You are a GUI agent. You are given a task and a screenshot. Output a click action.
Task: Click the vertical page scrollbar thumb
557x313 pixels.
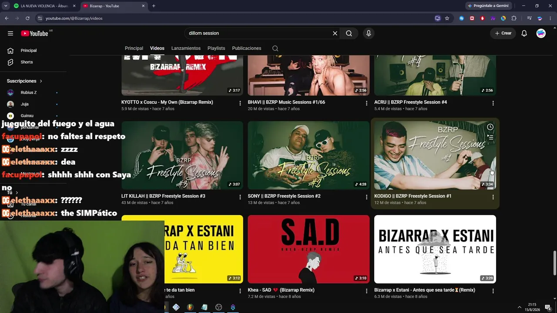pos(554,263)
